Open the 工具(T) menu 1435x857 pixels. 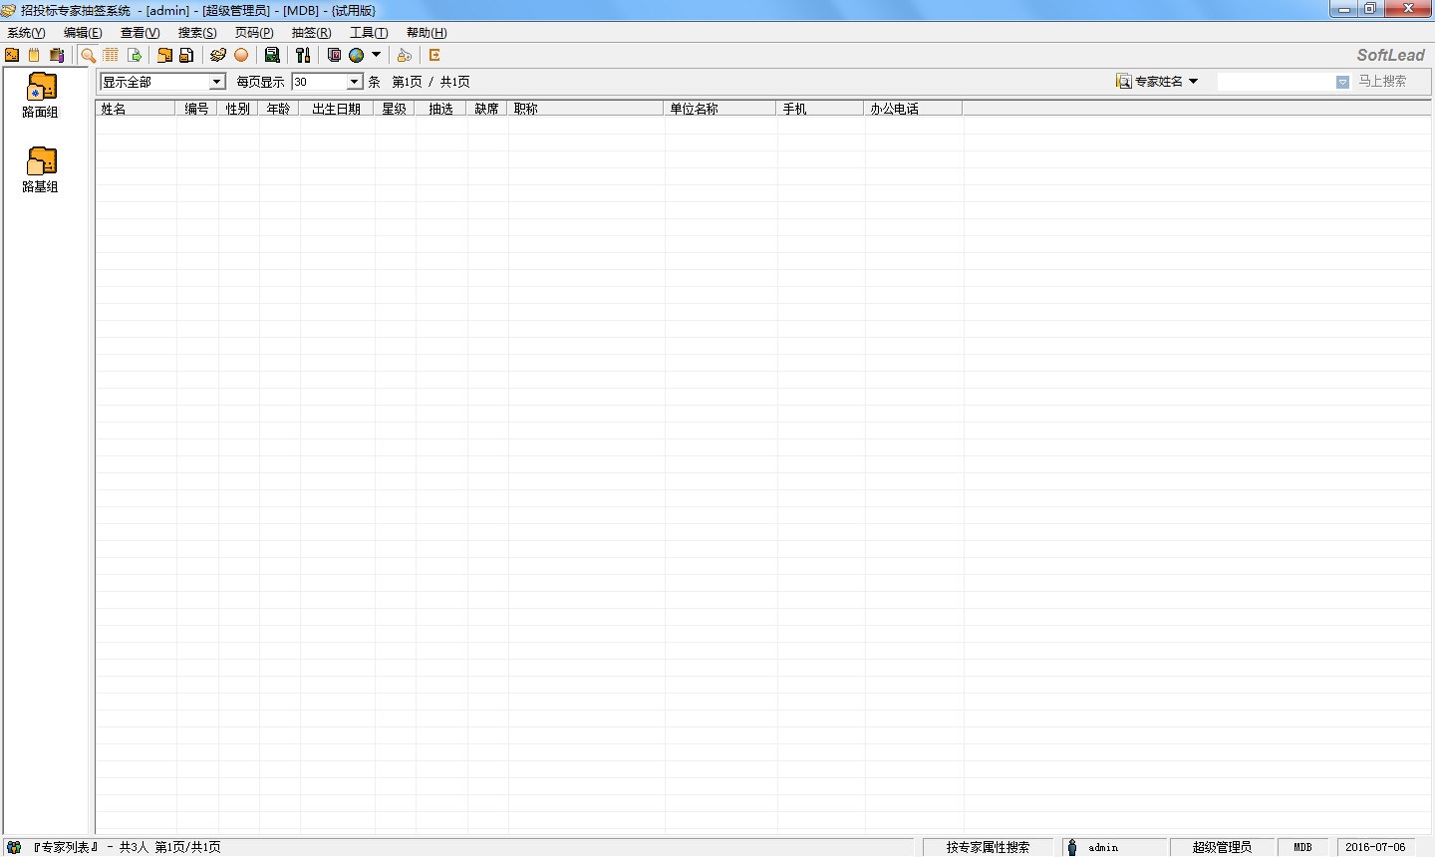click(368, 33)
